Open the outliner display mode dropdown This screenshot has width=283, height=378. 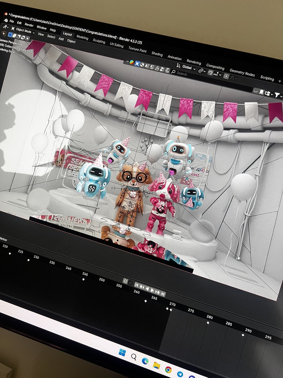point(269,94)
